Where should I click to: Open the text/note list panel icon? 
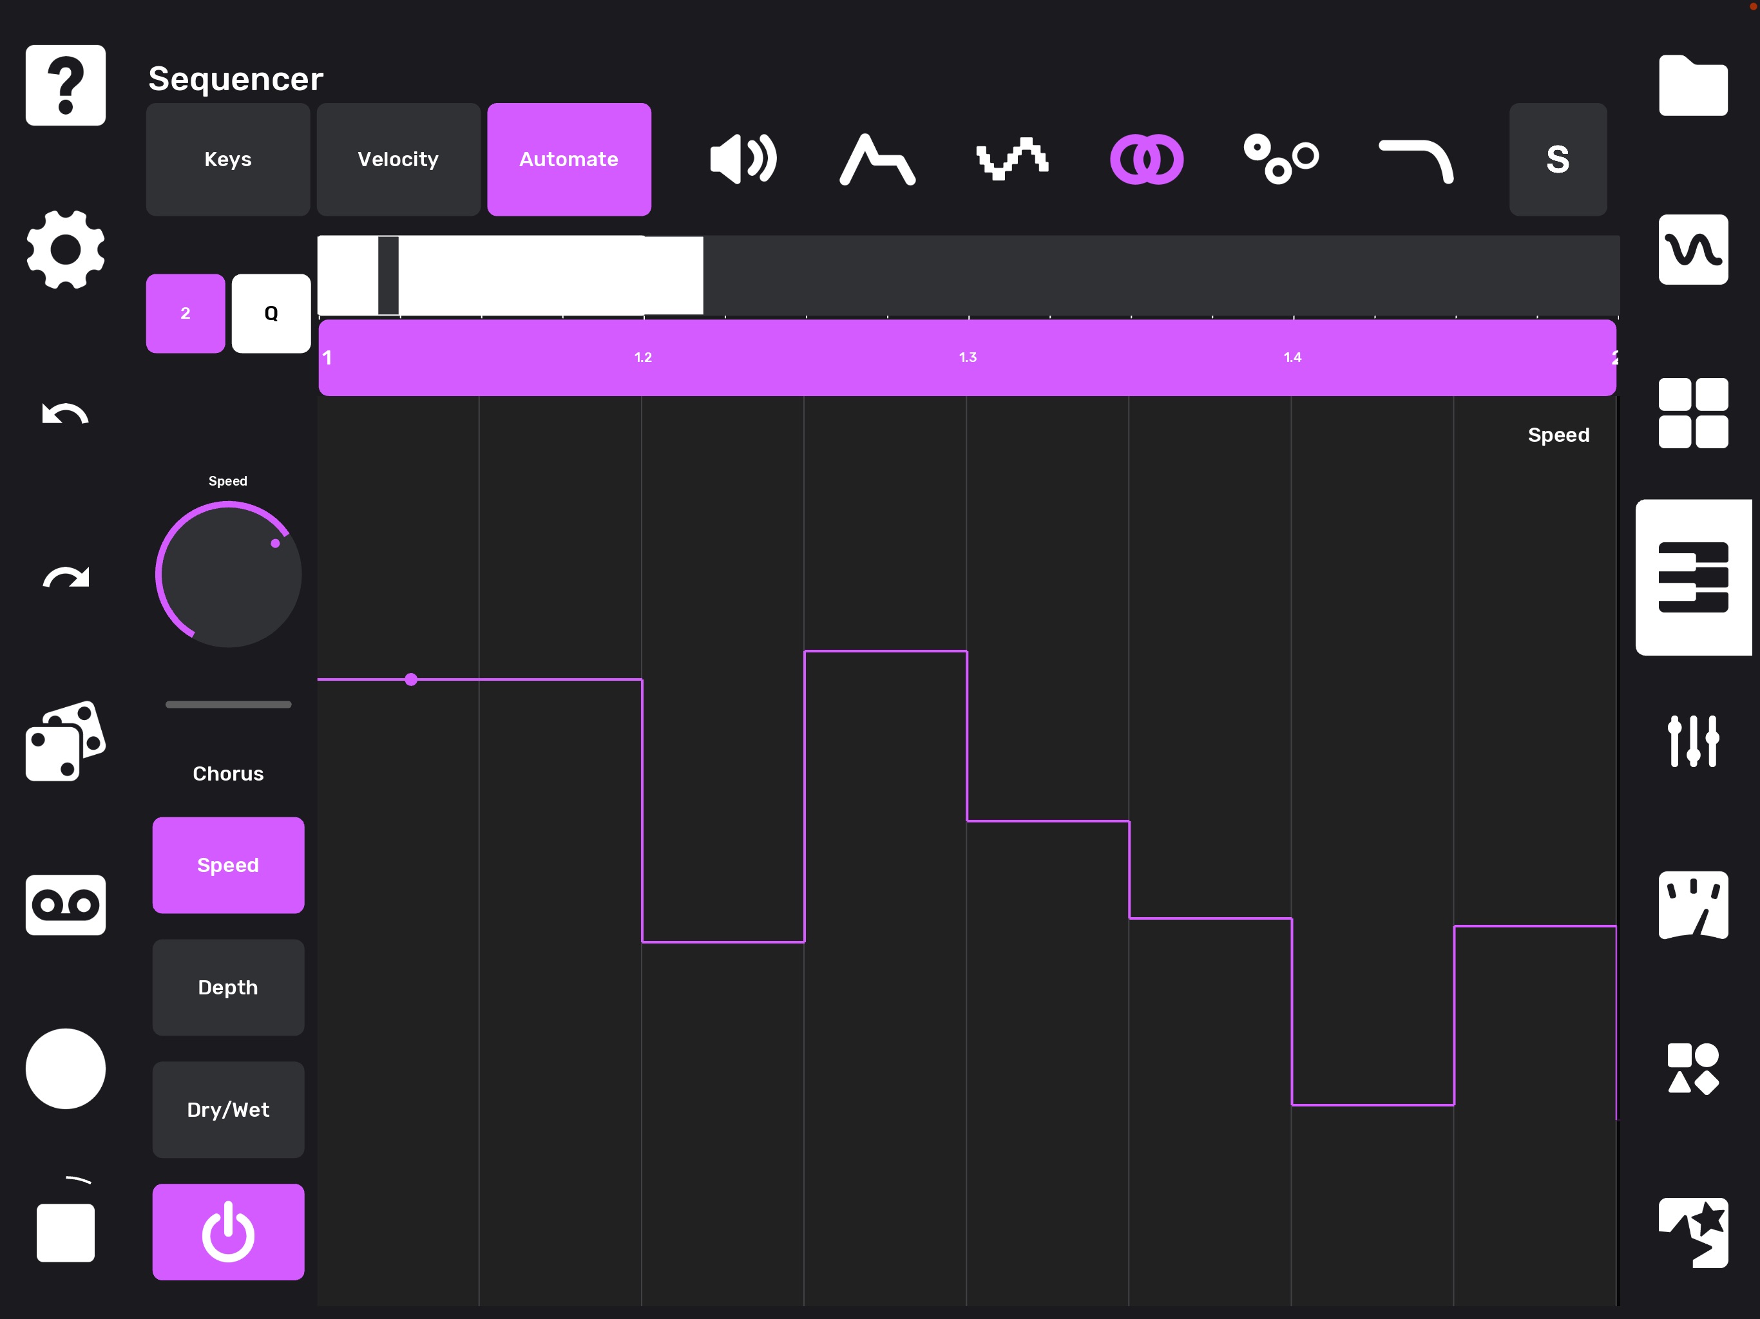pos(1696,579)
